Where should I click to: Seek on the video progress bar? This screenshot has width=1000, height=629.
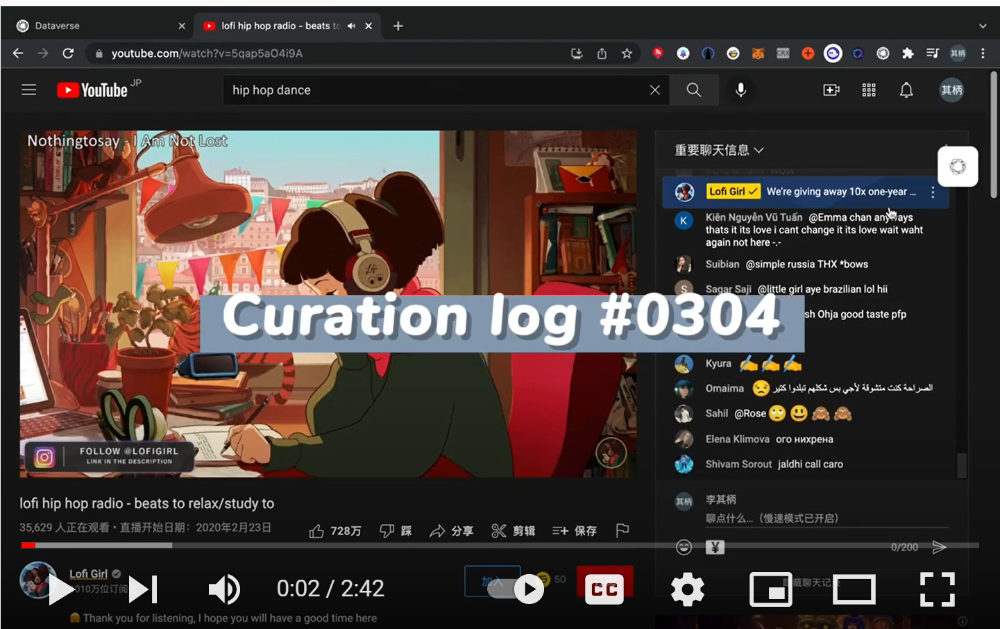[x=500, y=546]
